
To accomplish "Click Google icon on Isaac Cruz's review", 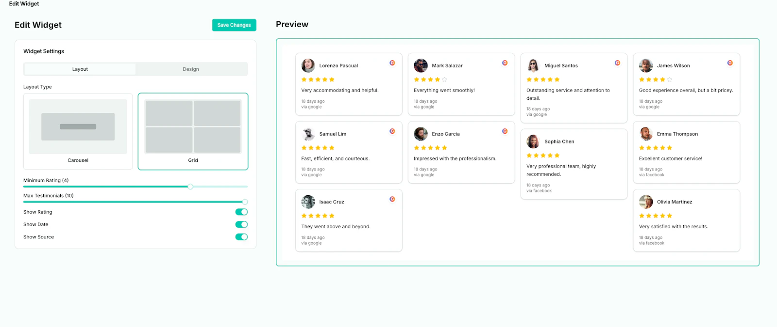I will pos(392,199).
